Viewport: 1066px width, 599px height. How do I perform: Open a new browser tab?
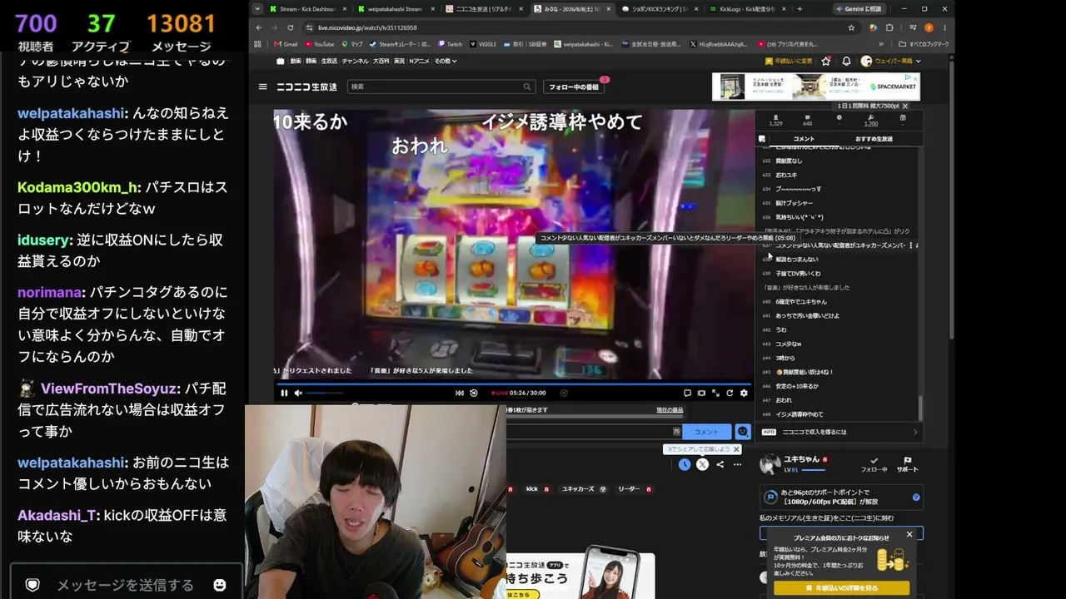(799, 9)
